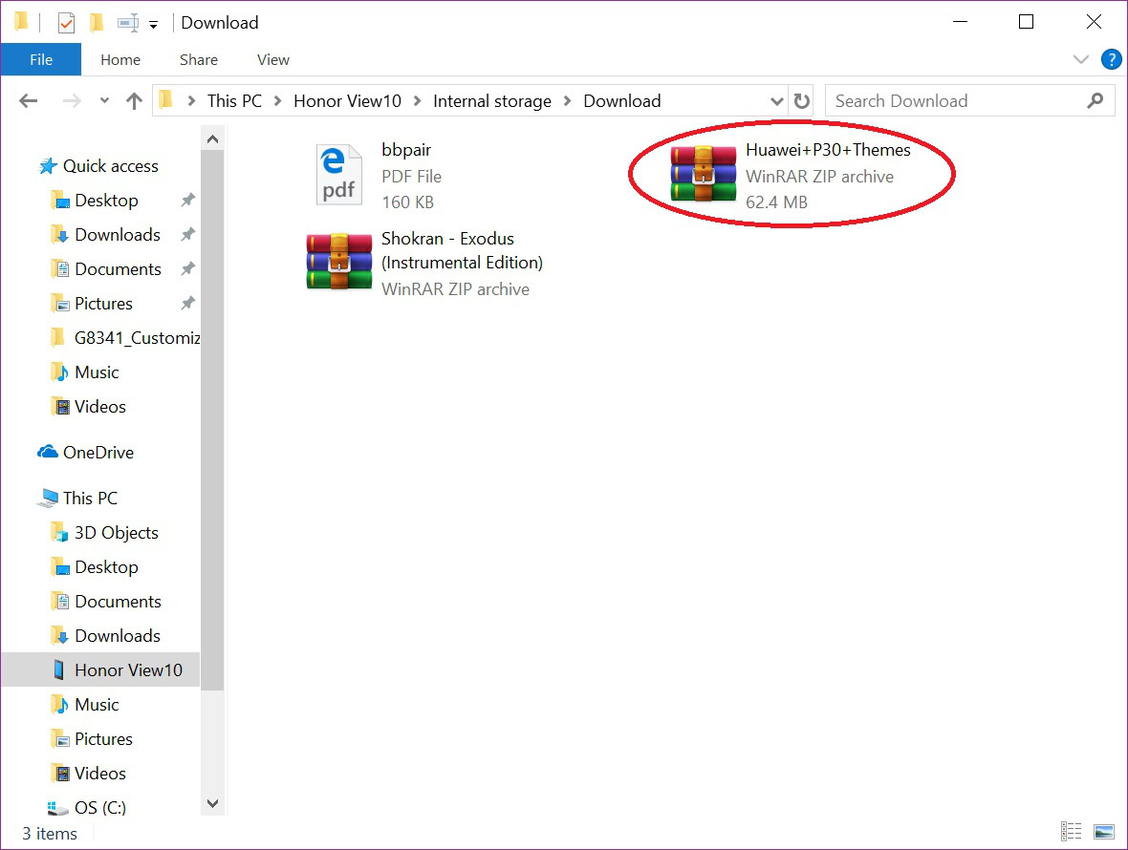This screenshot has height=850, width=1128.
Task: Click the search magnifier icon
Action: tap(1095, 100)
